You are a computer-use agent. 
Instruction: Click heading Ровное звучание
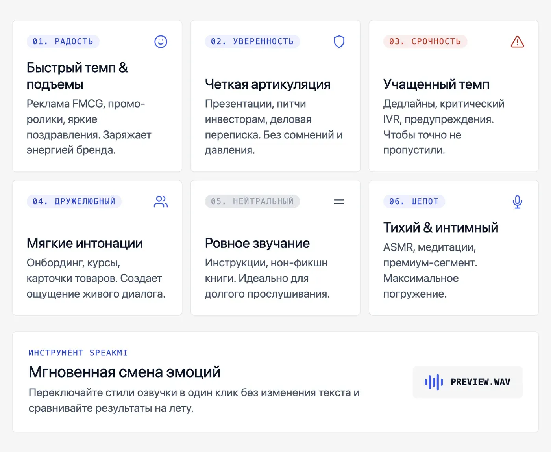(257, 244)
